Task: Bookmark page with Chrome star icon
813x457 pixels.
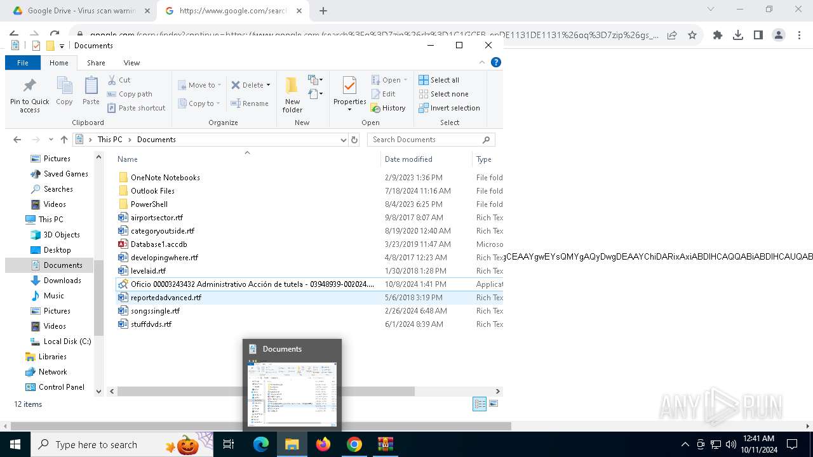Action: tap(692, 35)
